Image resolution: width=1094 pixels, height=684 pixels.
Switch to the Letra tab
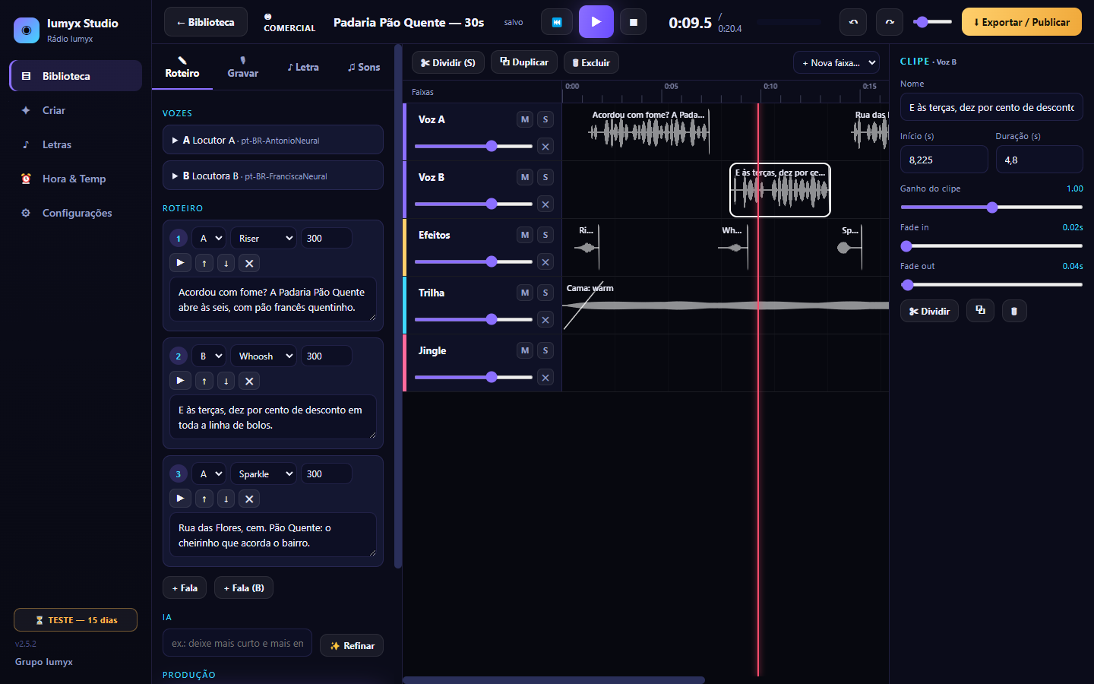303,67
